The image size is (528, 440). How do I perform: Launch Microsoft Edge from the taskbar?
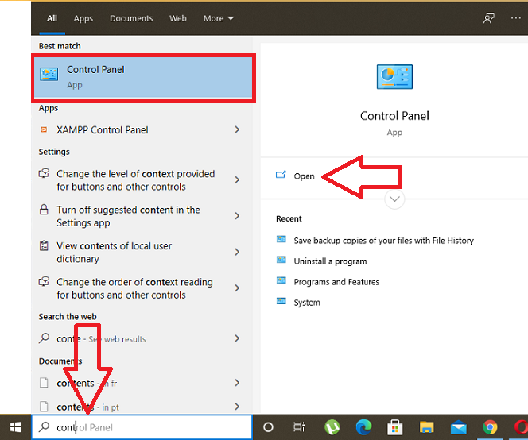(363, 427)
